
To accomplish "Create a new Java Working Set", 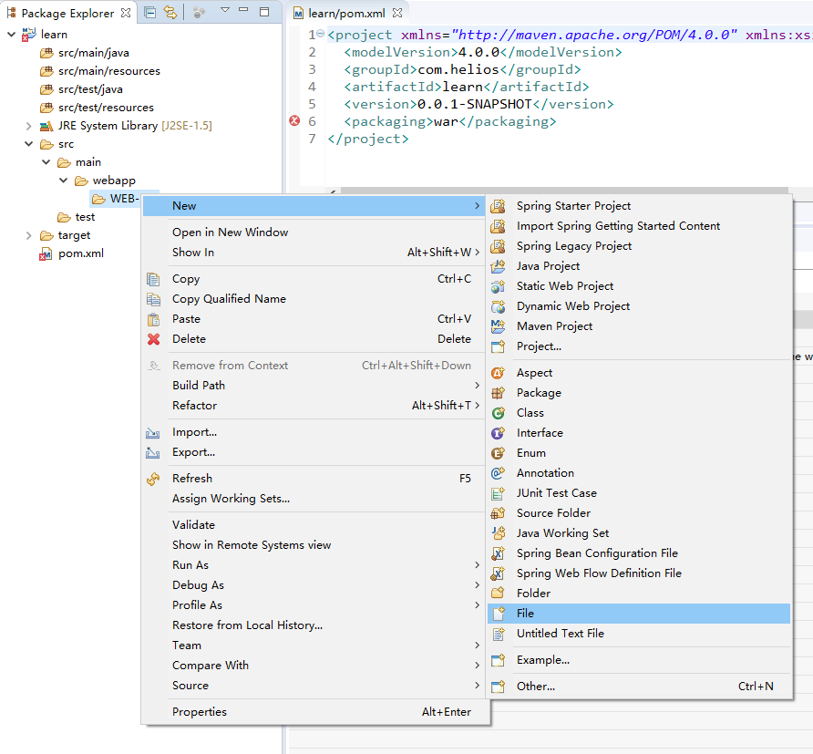I will pyautogui.click(x=639, y=533).
